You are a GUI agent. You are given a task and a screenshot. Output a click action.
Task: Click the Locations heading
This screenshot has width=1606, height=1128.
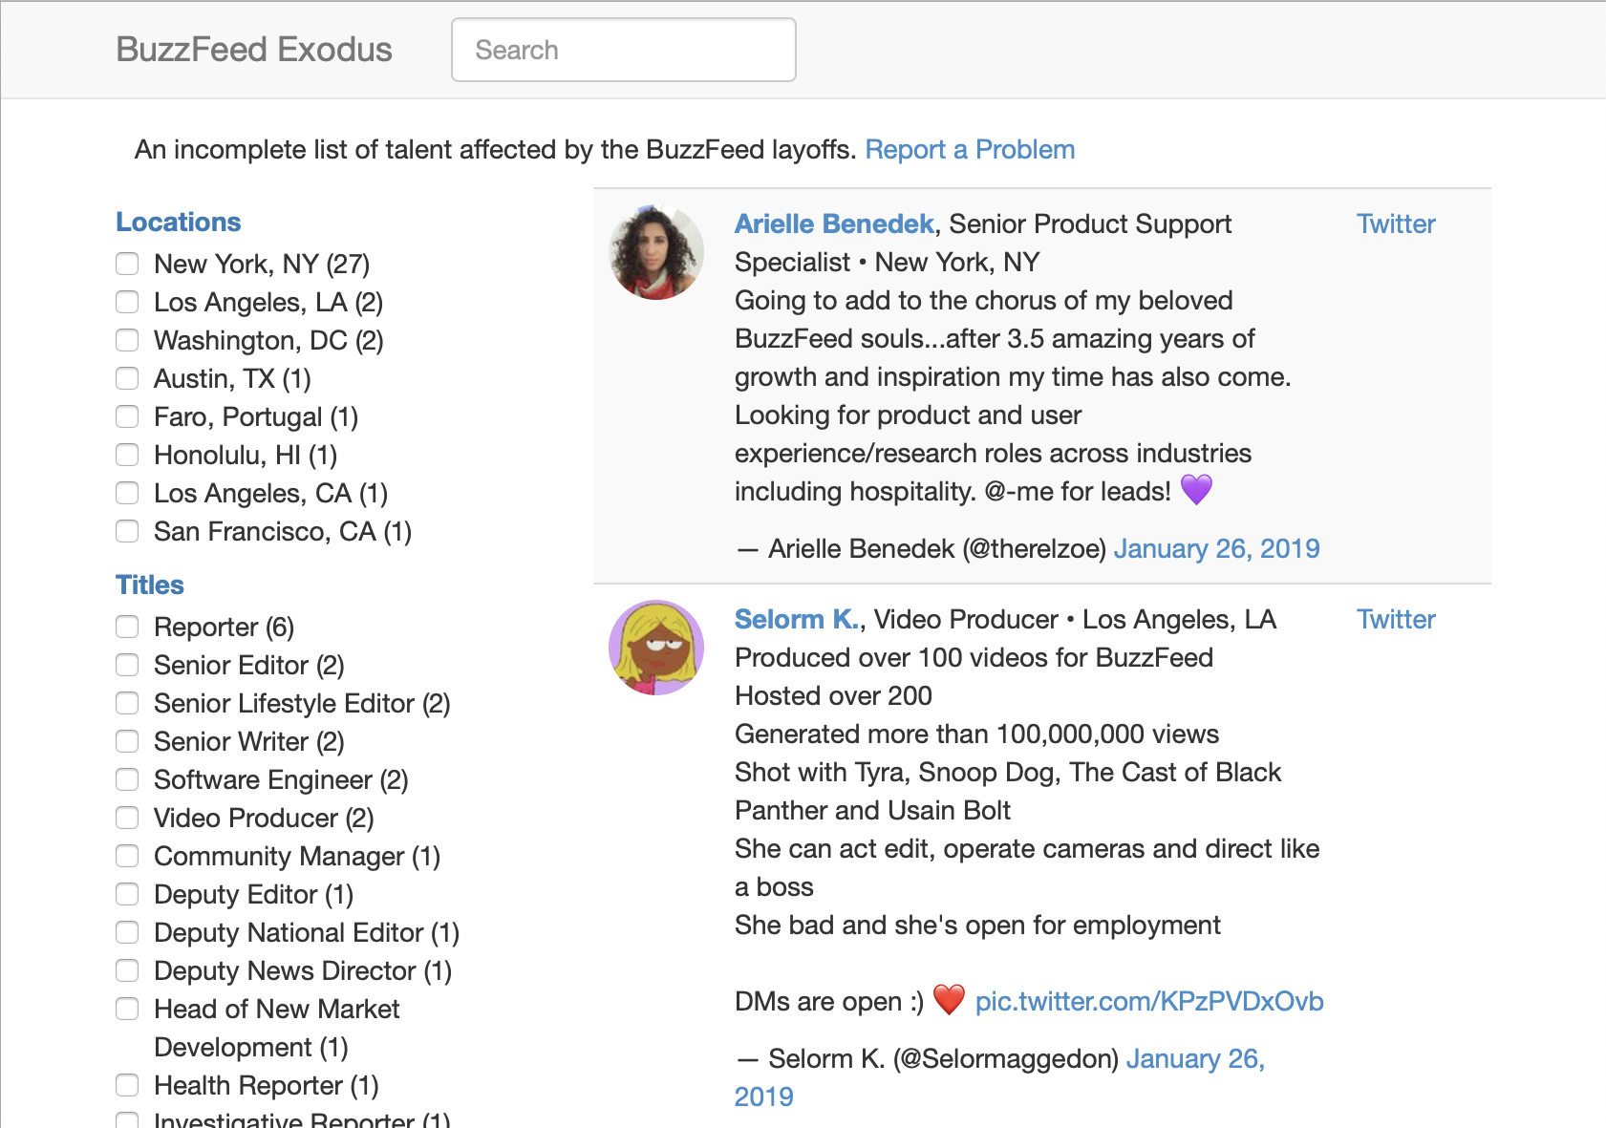[179, 222]
